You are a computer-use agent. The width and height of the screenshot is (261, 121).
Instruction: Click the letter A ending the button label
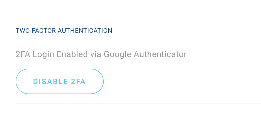(x=83, y=82)
